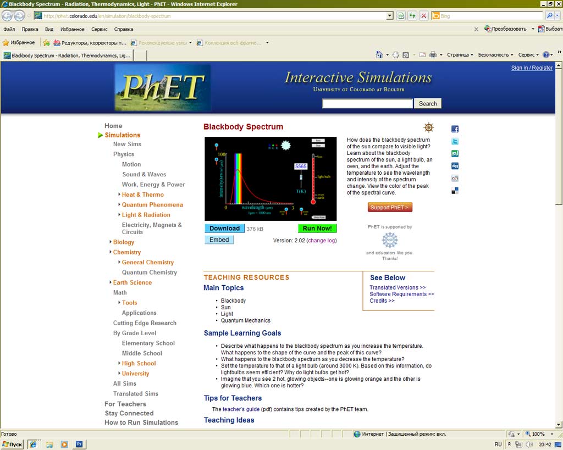Open the teacher's guide link
The height and width of the screenshot is (450, 563).
pyautogui.click(x=241, y=409)
